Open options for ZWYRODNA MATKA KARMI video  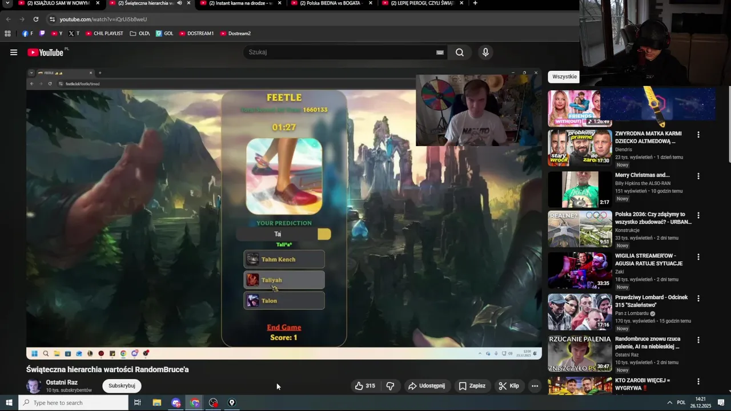tap(698, 135)
